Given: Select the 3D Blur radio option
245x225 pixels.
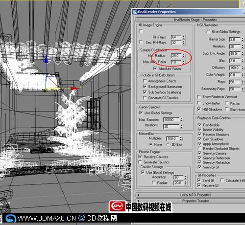Looking at the screenshot, I should point(168,144).
